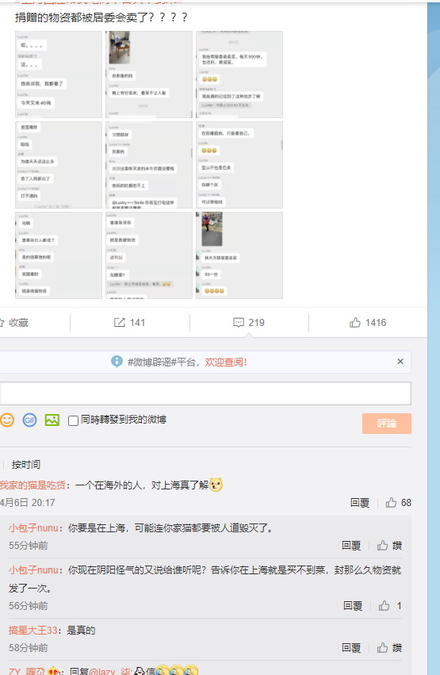Open chat screenshot mentioning 每天900块
Screen dimensions: 440x675
pyautogui.click(x=239, y=75)
